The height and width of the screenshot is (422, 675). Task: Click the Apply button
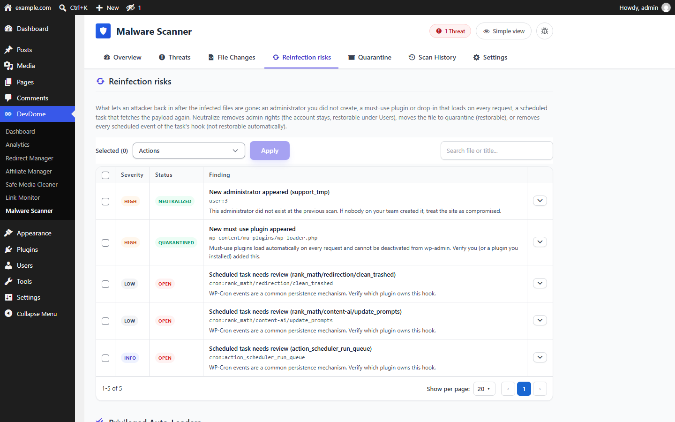pyautogui.click(x=270, y=151)
